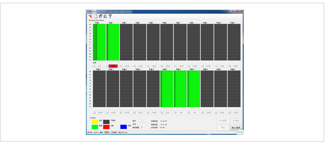
Task: Toggle checkbox beside the red status button
Action: click(x=107, y=66)
